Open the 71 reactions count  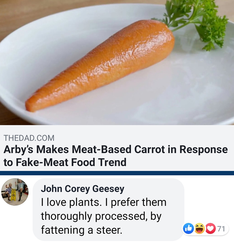(x=221, y=229)
